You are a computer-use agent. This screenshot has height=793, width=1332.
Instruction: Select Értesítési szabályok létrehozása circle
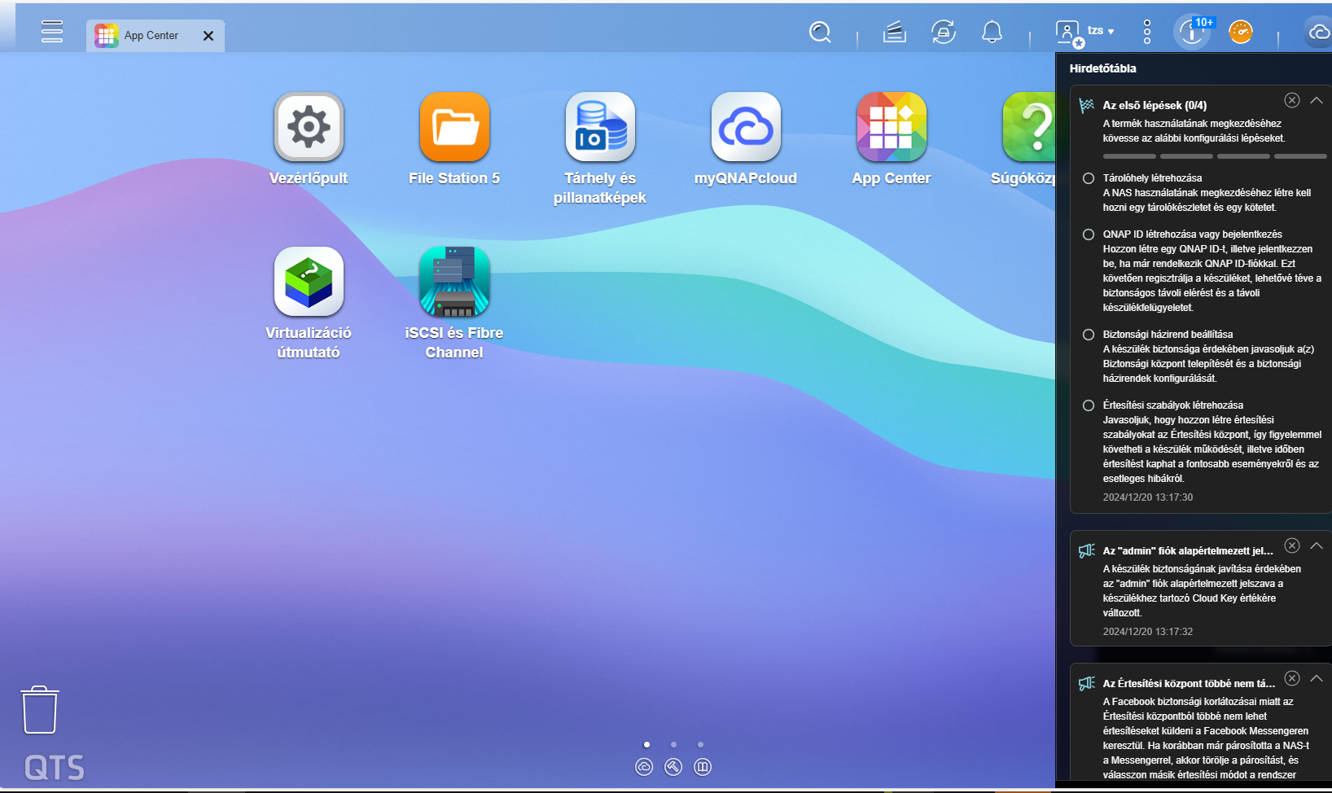point(1089,405)
